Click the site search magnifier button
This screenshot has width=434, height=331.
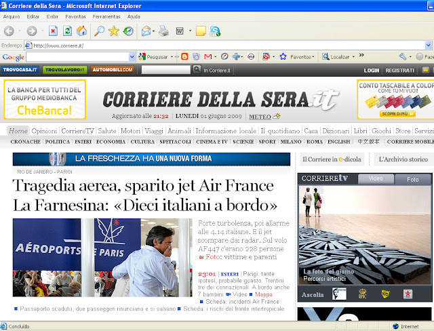pos(197,69)
